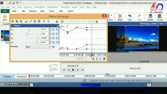This screenshot has width=167, height=94.
Task: Click the Undo icon in the Home ribbon
Action: click(130, 17)
